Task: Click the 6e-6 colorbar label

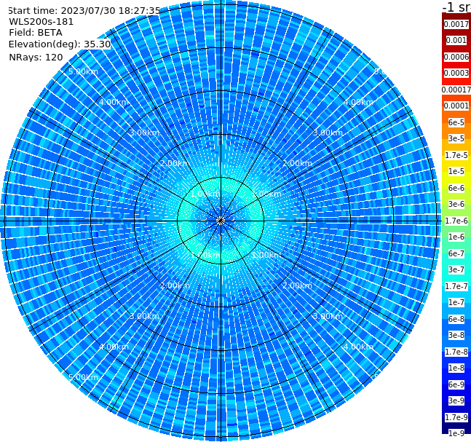Action: (456, 188)
